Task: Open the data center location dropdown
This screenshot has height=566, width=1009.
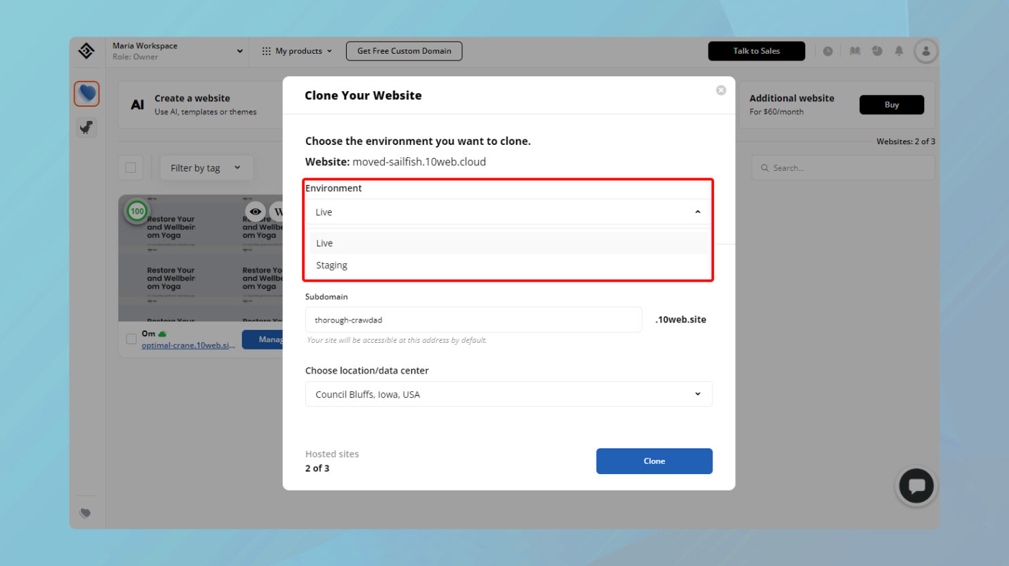Action: [509, 394]
